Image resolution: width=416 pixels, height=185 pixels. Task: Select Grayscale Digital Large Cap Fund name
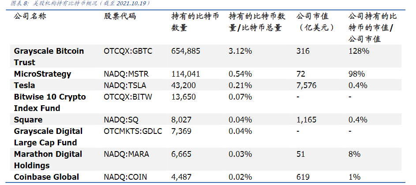pos(48,137)
